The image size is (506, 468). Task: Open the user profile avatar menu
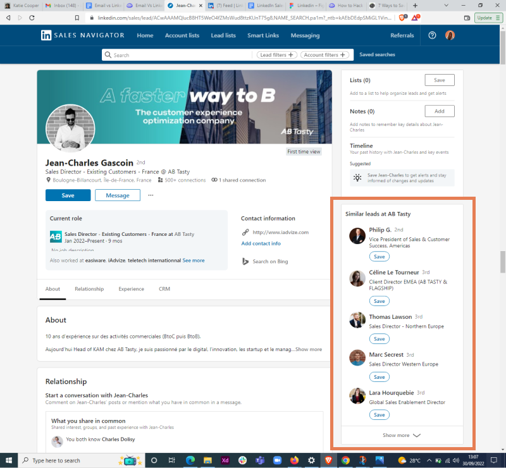pyautogui.click(x=450, y=35)
